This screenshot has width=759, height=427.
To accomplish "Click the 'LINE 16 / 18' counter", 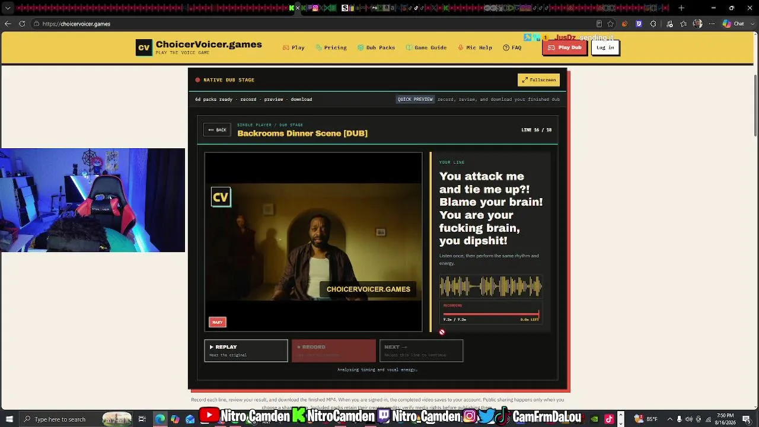I will coord(537,130).
